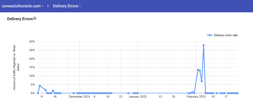Click the highest peak data point near 28%
This screenshot has width=253, height=106.
tap(203, 45)
